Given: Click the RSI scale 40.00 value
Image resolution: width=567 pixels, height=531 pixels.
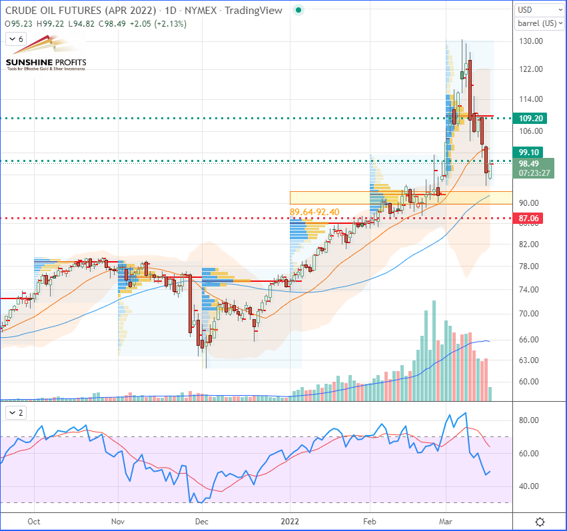Looking at the screenshot, I should point(528,486).
